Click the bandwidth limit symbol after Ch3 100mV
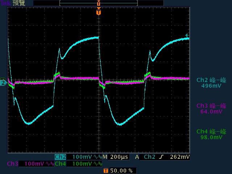Image resolution: width=232 pixels, height=174 pixels. (x=49, y=164)
